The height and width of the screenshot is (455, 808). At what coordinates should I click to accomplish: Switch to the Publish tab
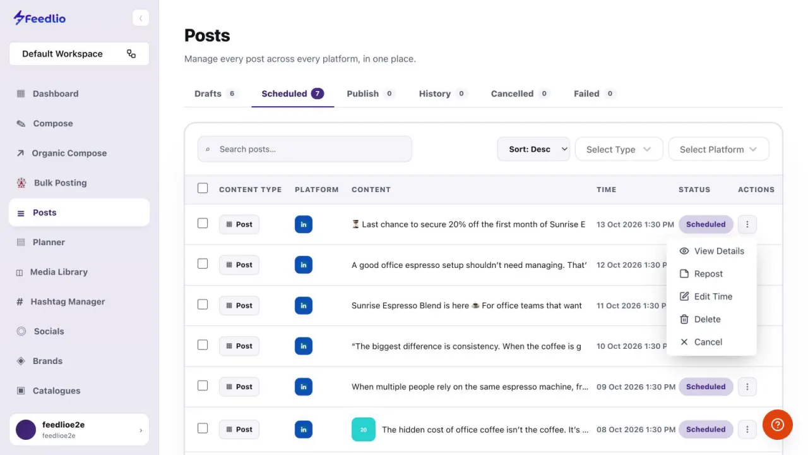(371, 94)
